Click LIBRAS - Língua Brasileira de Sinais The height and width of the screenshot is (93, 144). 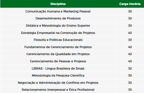[58, 69]
